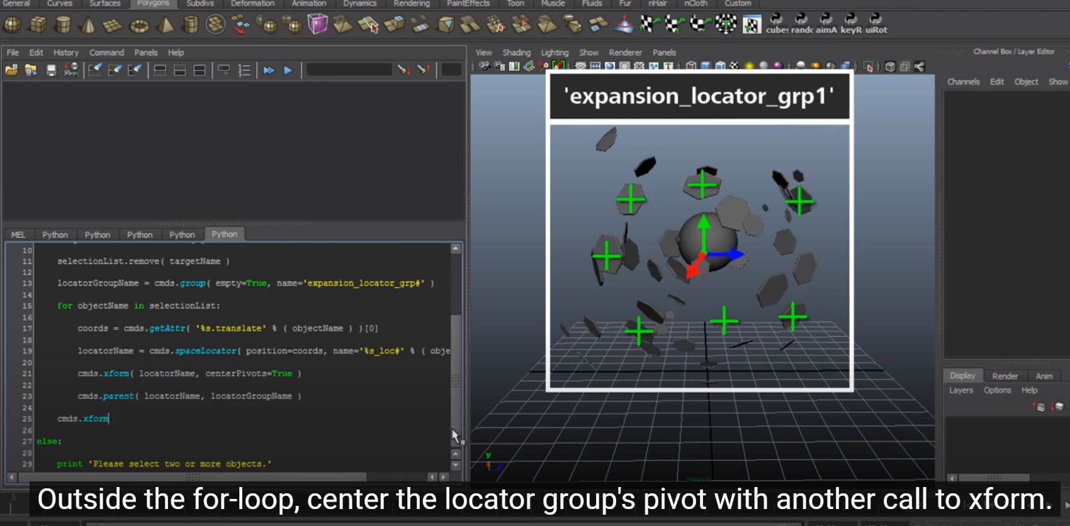This screenshot has width=1070, height=526.
Task: Create a polygon pipe from the shelf
Action: (x=190, y=25)
